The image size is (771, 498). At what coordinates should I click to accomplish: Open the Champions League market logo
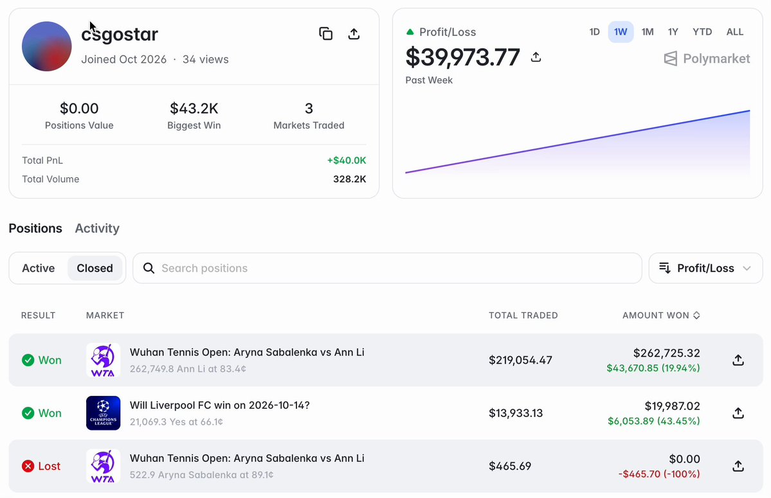pyautogui.click(x=104, y=413)
